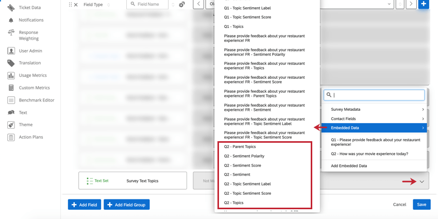Cancel the data mapper changes
Screen dimensions: 438x219
(399, 205)
